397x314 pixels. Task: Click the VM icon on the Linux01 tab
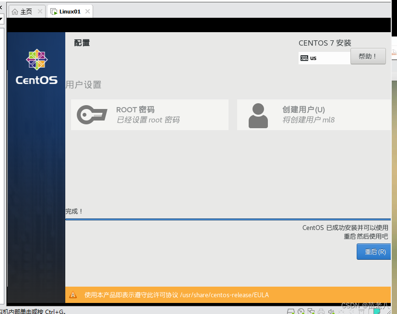coord(54,12)
